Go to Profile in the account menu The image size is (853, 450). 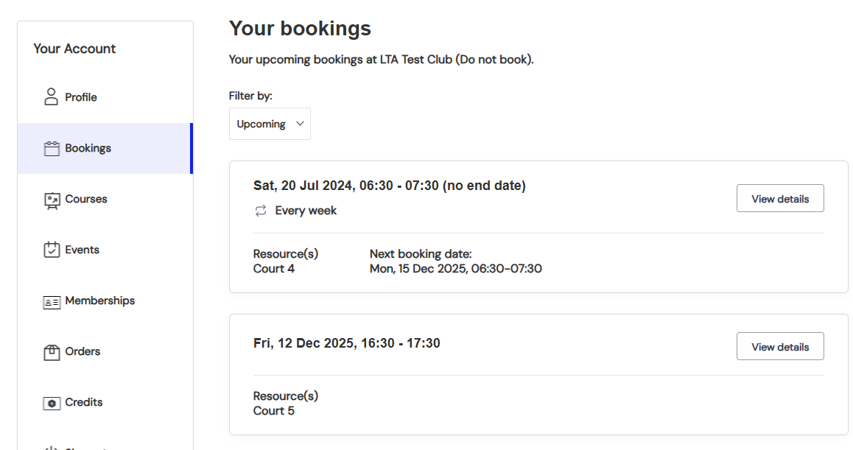coord(81,97)
